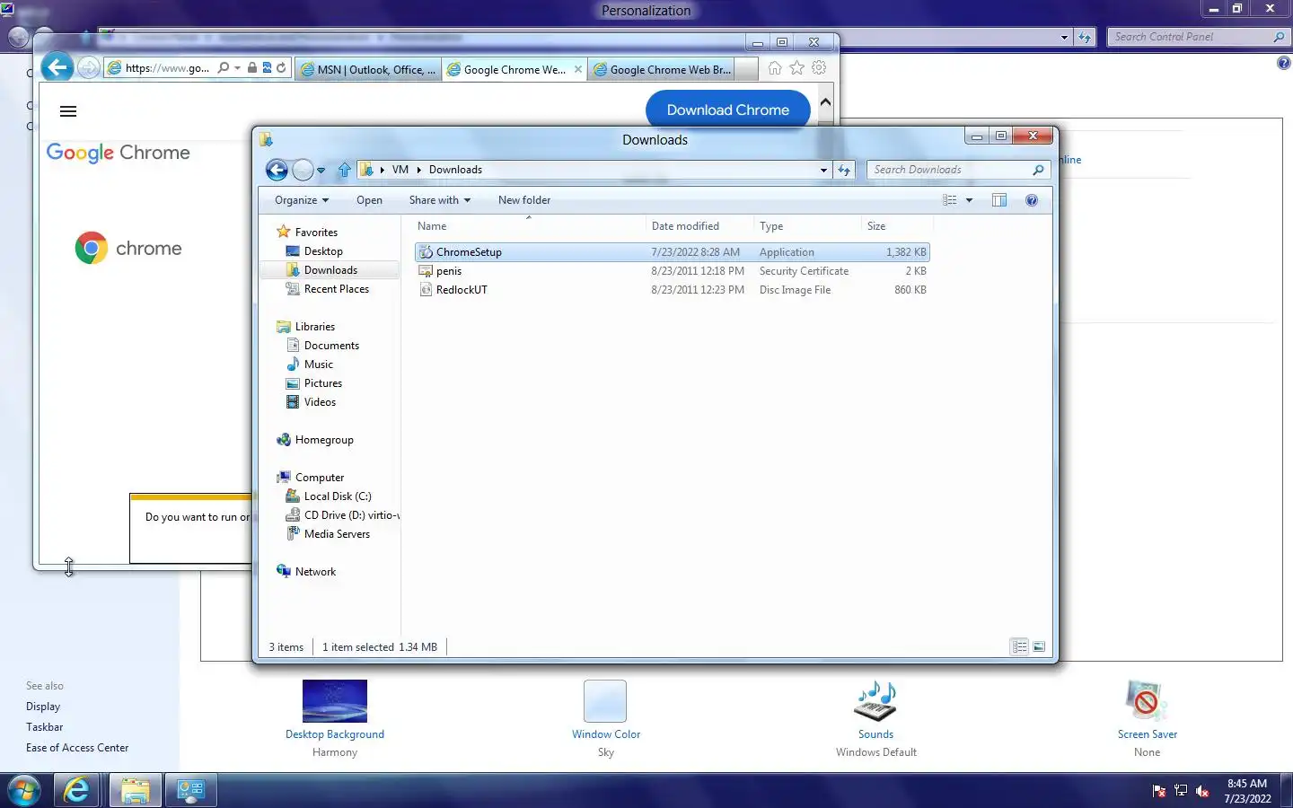The image size is (1293, 808).
Task: Open Music library
Action: coord(318,364)
